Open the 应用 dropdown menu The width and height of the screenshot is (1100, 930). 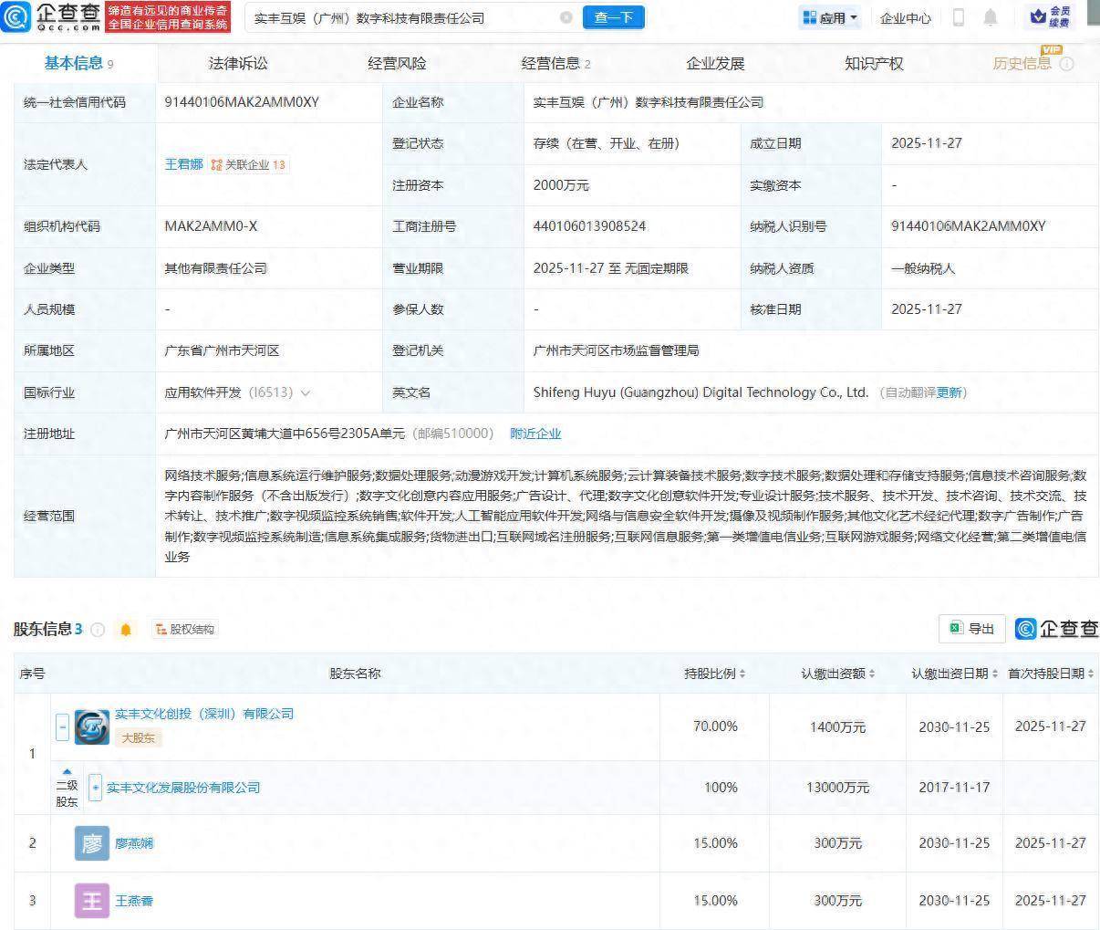pyautogui.click(x=828, y=17)
